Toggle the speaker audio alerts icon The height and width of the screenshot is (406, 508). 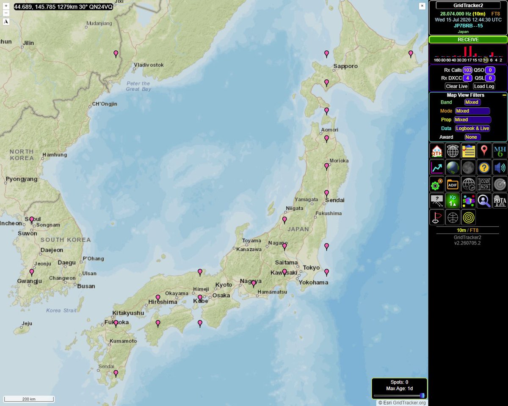500,167
